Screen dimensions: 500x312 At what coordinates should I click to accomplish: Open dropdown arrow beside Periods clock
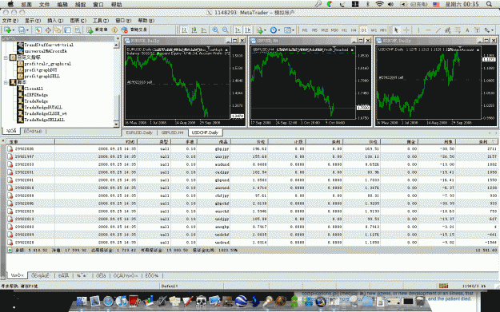(x=279, y=30)
